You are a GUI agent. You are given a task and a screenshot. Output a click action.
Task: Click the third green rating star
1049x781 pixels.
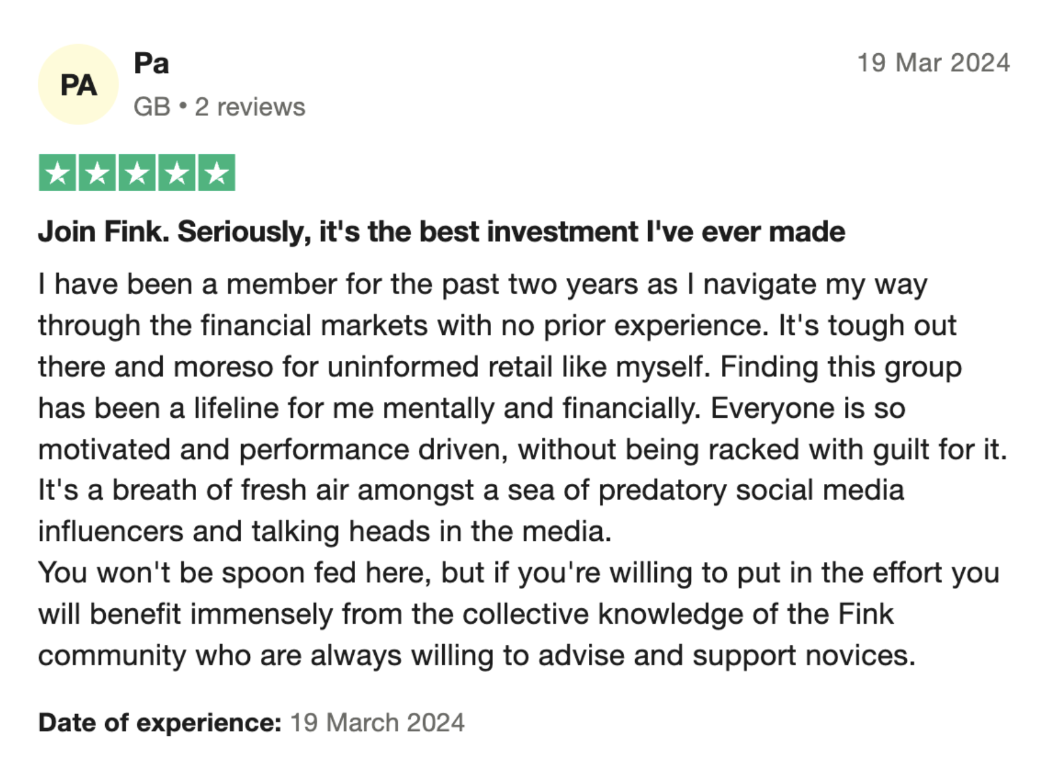click(137, 173)
